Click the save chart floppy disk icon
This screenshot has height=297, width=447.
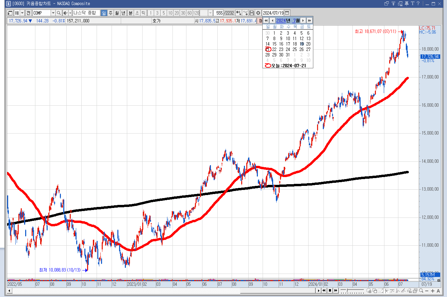[252, 13]
